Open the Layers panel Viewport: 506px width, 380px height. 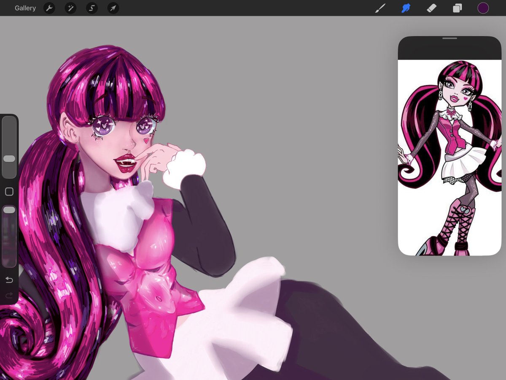457,8
